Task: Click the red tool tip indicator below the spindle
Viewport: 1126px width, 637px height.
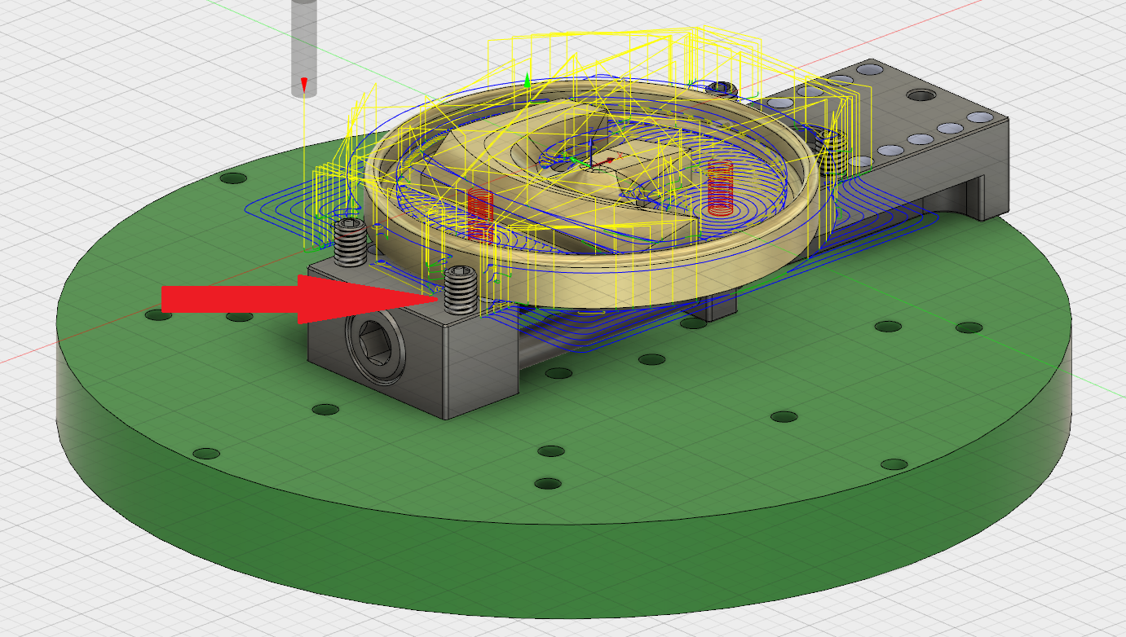Action: pos(303,84)
